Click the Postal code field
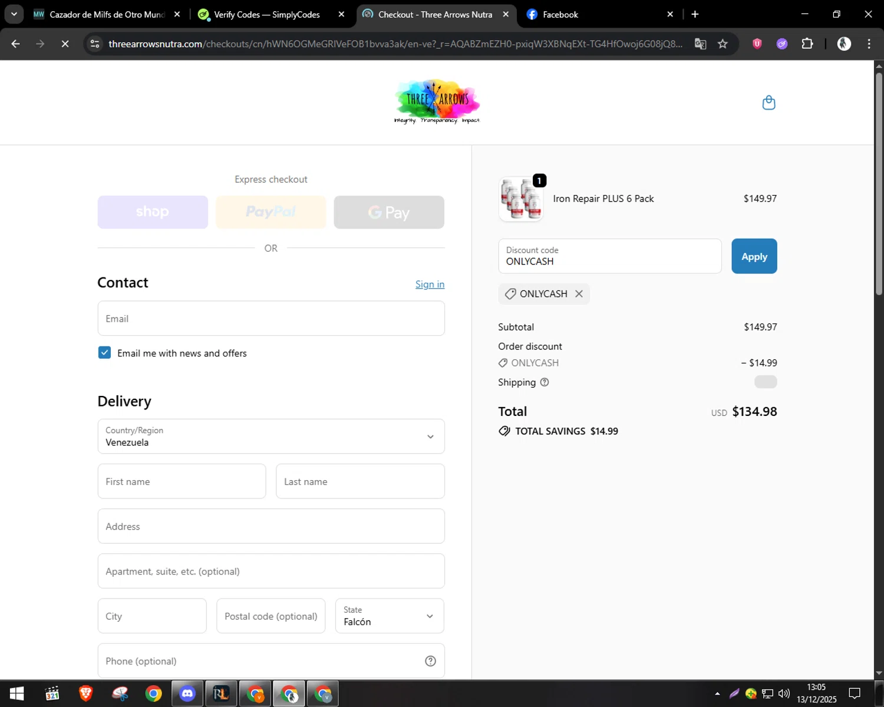 coord(271,616)
